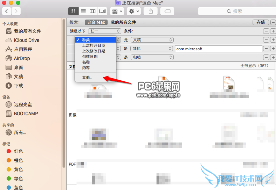Focus the 搜索 search field
This screenshot has height=190, width=276.
tap(237, 11)
